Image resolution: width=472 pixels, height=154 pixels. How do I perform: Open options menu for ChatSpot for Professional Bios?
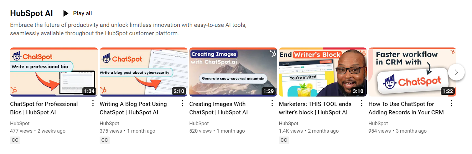tap(93, 103)
